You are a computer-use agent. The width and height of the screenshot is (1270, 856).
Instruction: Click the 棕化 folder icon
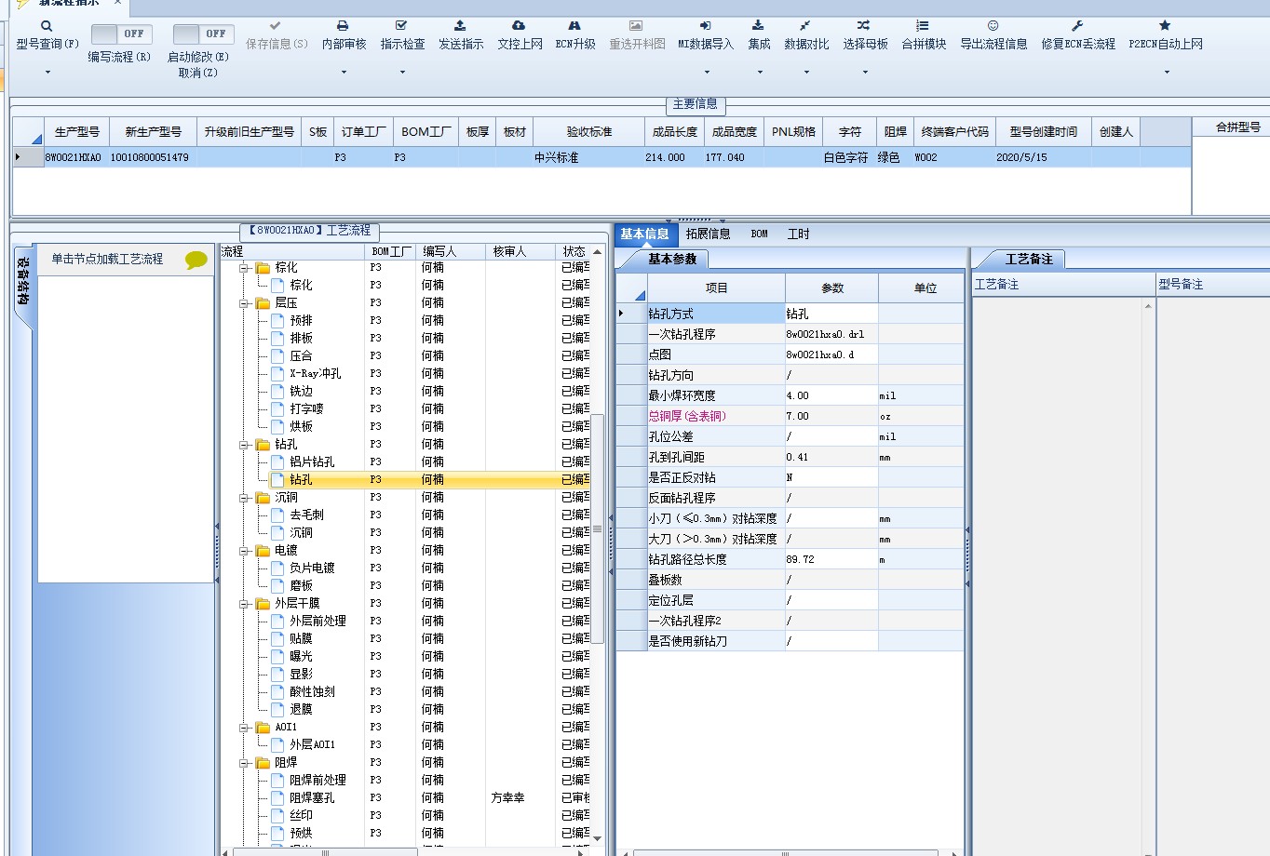click(263, 268)
